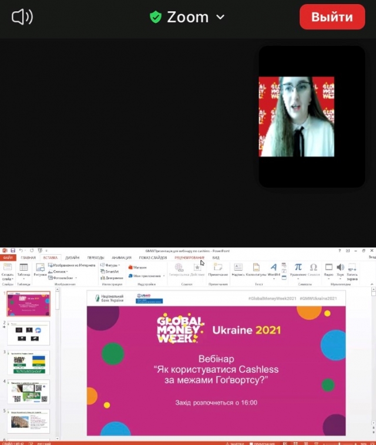
Task: Switch to the ПОКАЗ СЛАЙДОВ ribbon tab
Action: [x=153, y=258]
